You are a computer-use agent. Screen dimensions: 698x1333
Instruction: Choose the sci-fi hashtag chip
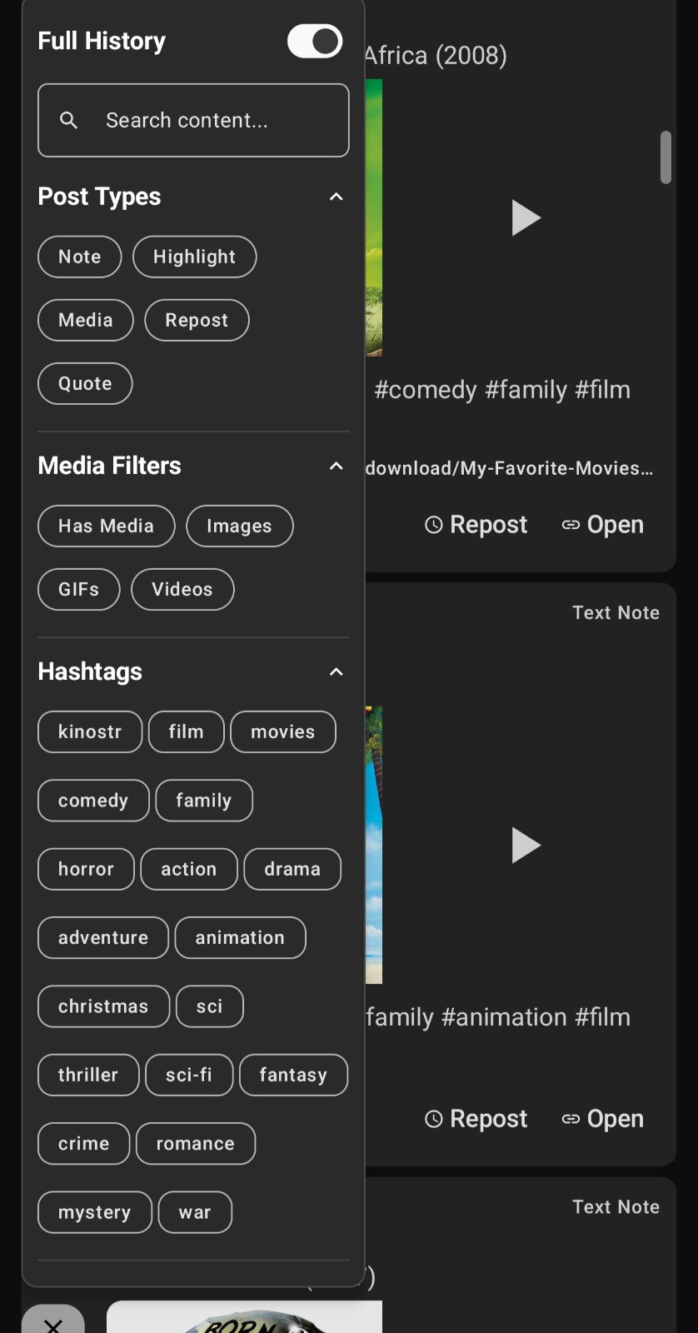[x=188, y=1075]
